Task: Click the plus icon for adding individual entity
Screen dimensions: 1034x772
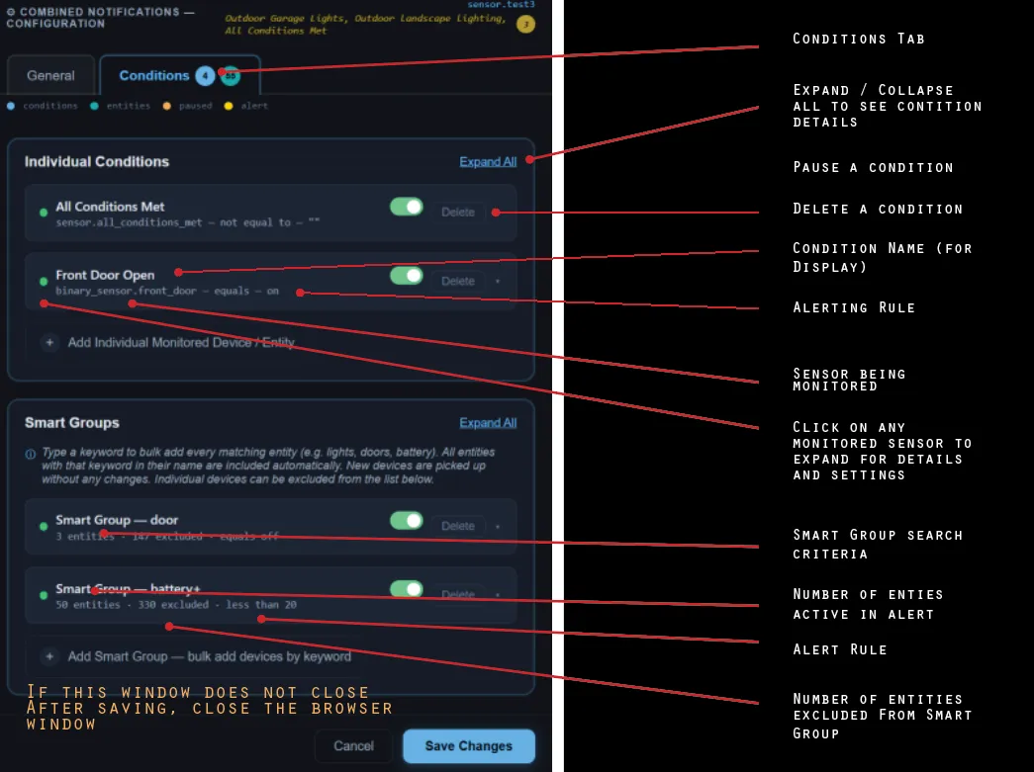Action: click(x=49, y=343)
